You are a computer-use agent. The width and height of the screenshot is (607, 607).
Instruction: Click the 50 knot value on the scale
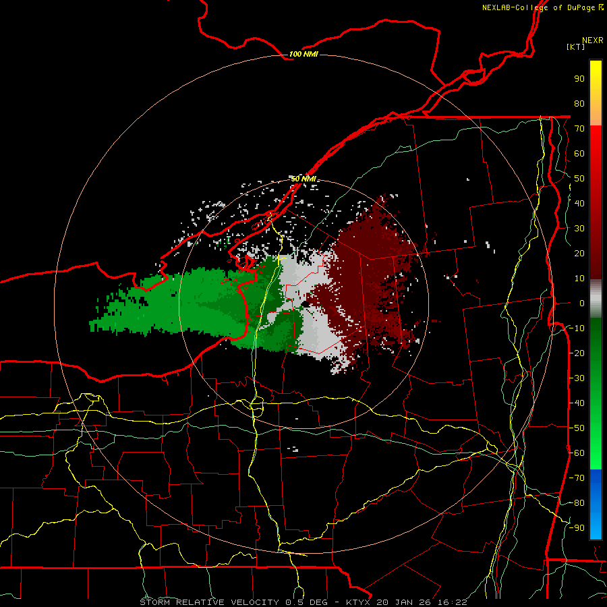(x=579, y=179)
